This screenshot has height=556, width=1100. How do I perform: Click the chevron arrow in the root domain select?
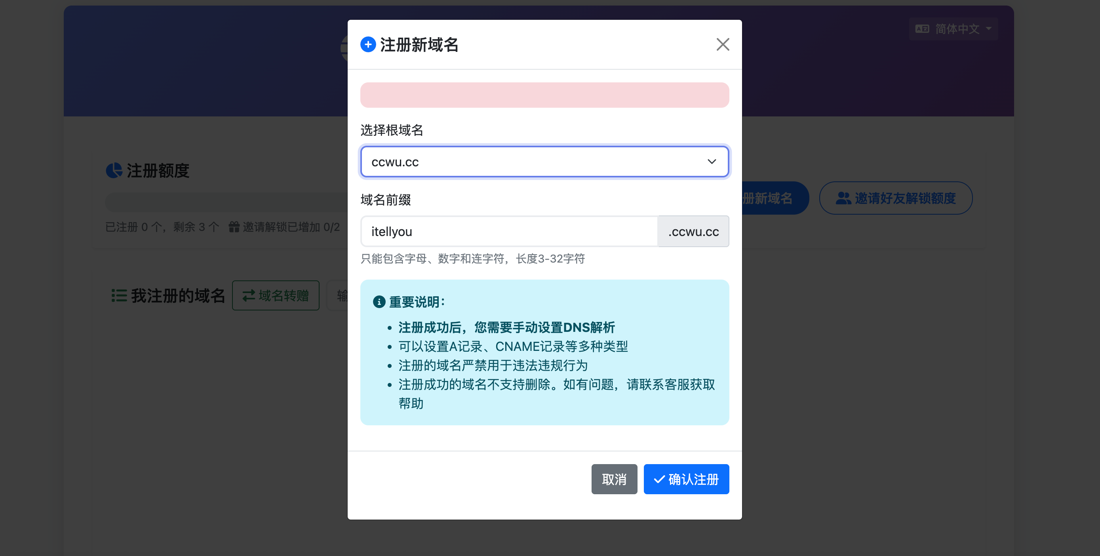tap(712, 162)
